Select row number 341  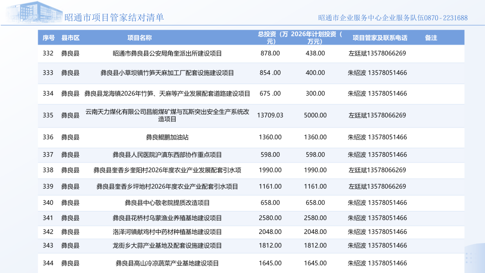coord(48,218)
